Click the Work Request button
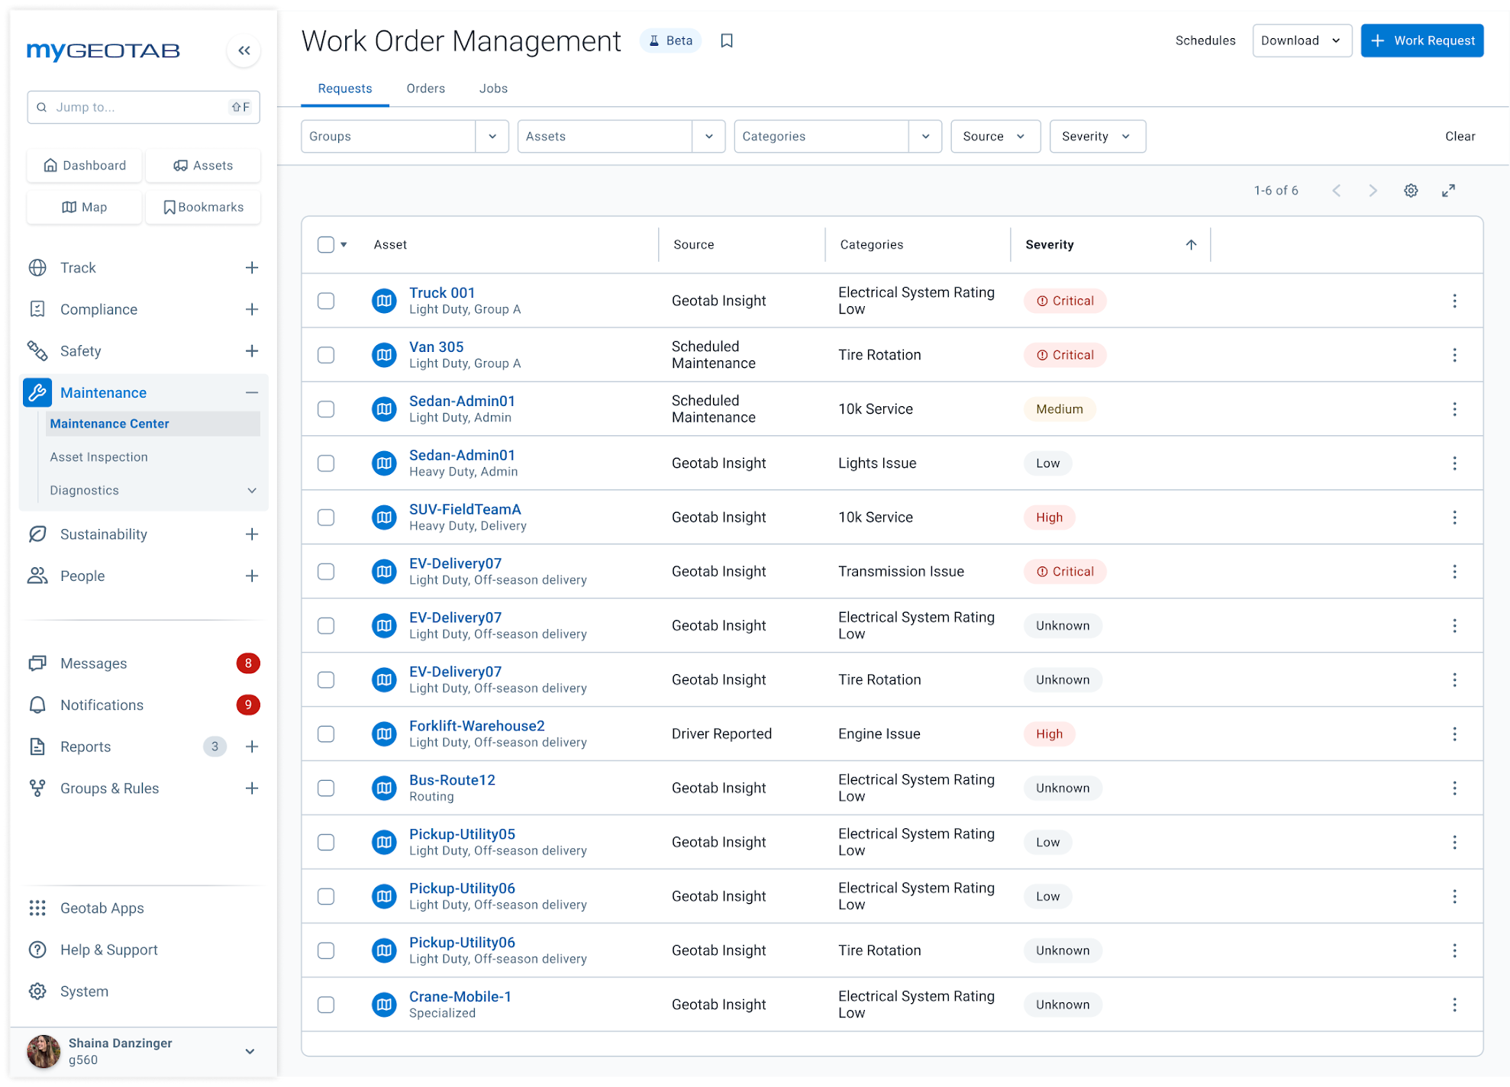Viewport: 1510px width, 1087px height. pos(1421,40)
